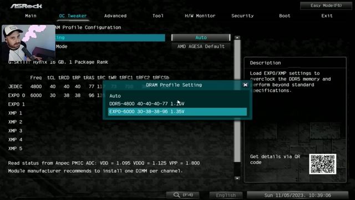Click scrollbar up arrow
Image resolution: width=355 pixels, height=200 pixels.
click(237, 38)
